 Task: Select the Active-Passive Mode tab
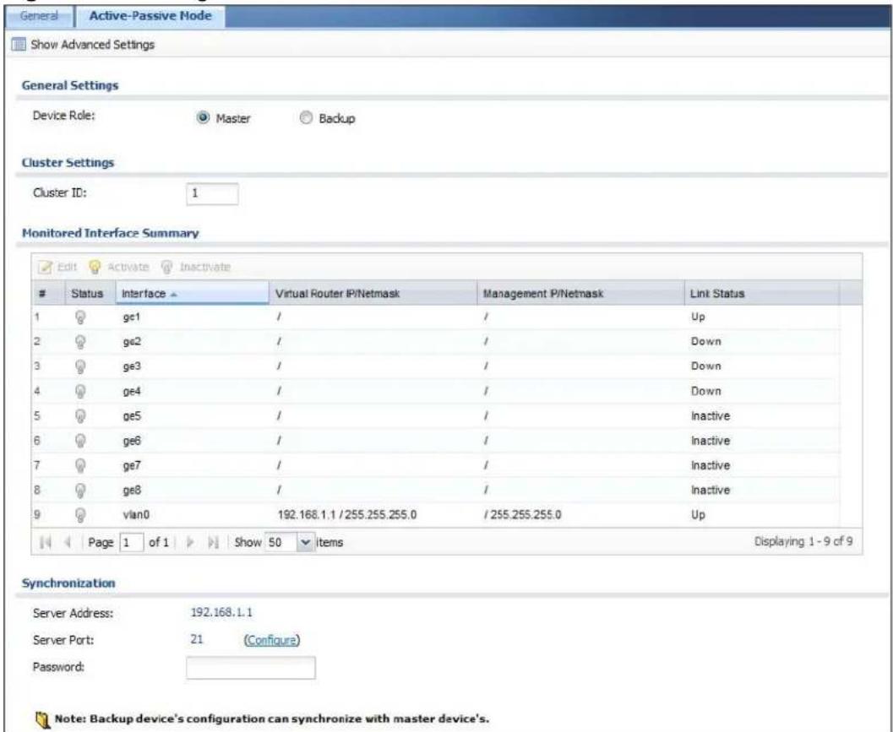point(150,16)
